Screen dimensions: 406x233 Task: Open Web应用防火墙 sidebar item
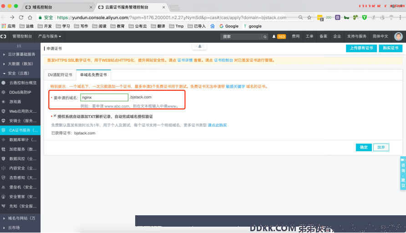20,111
